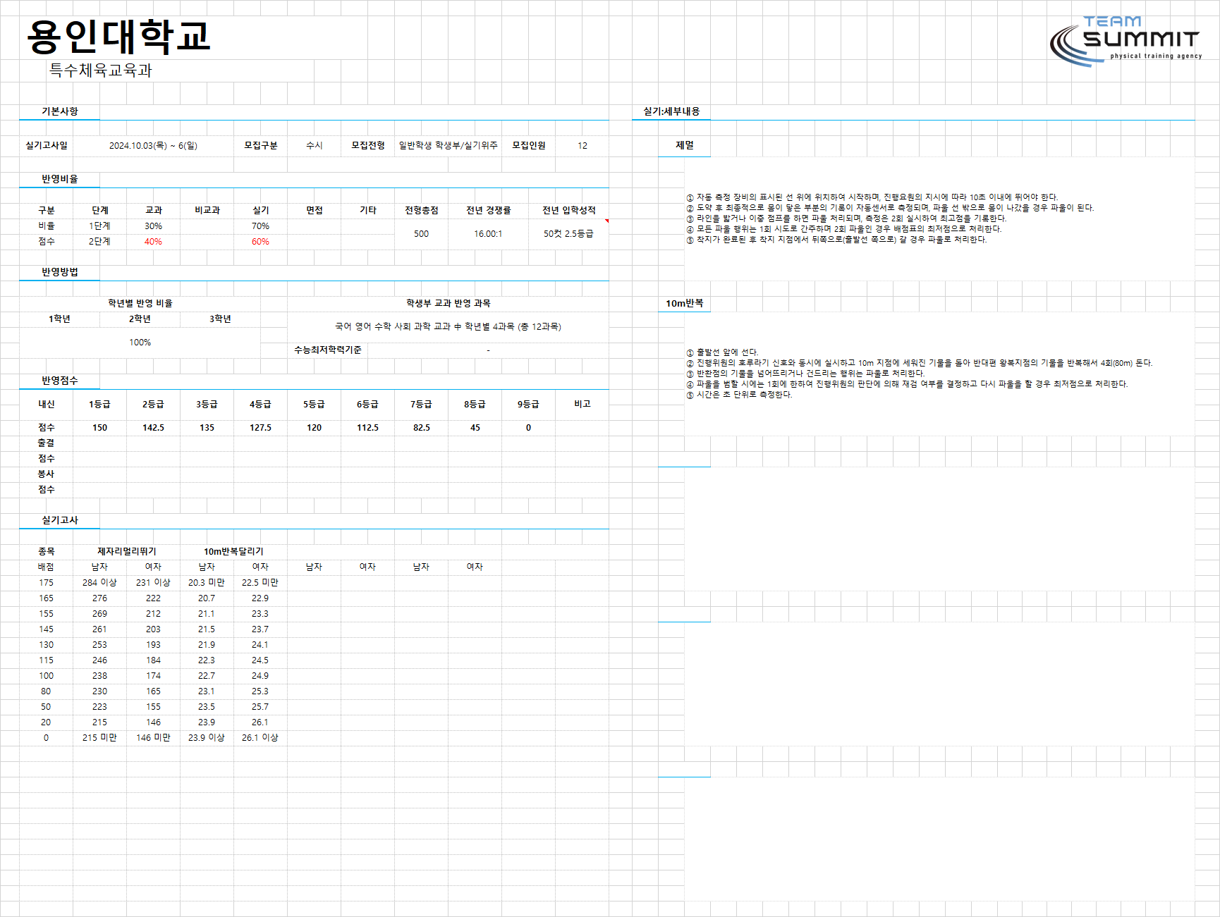Select the 30% 교과 ratio cell
The width and height of the screenshot is (1220, 917).
click(x=153, y=226)
